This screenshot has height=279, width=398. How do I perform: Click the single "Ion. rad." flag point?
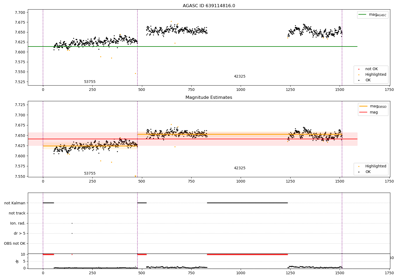72,223
